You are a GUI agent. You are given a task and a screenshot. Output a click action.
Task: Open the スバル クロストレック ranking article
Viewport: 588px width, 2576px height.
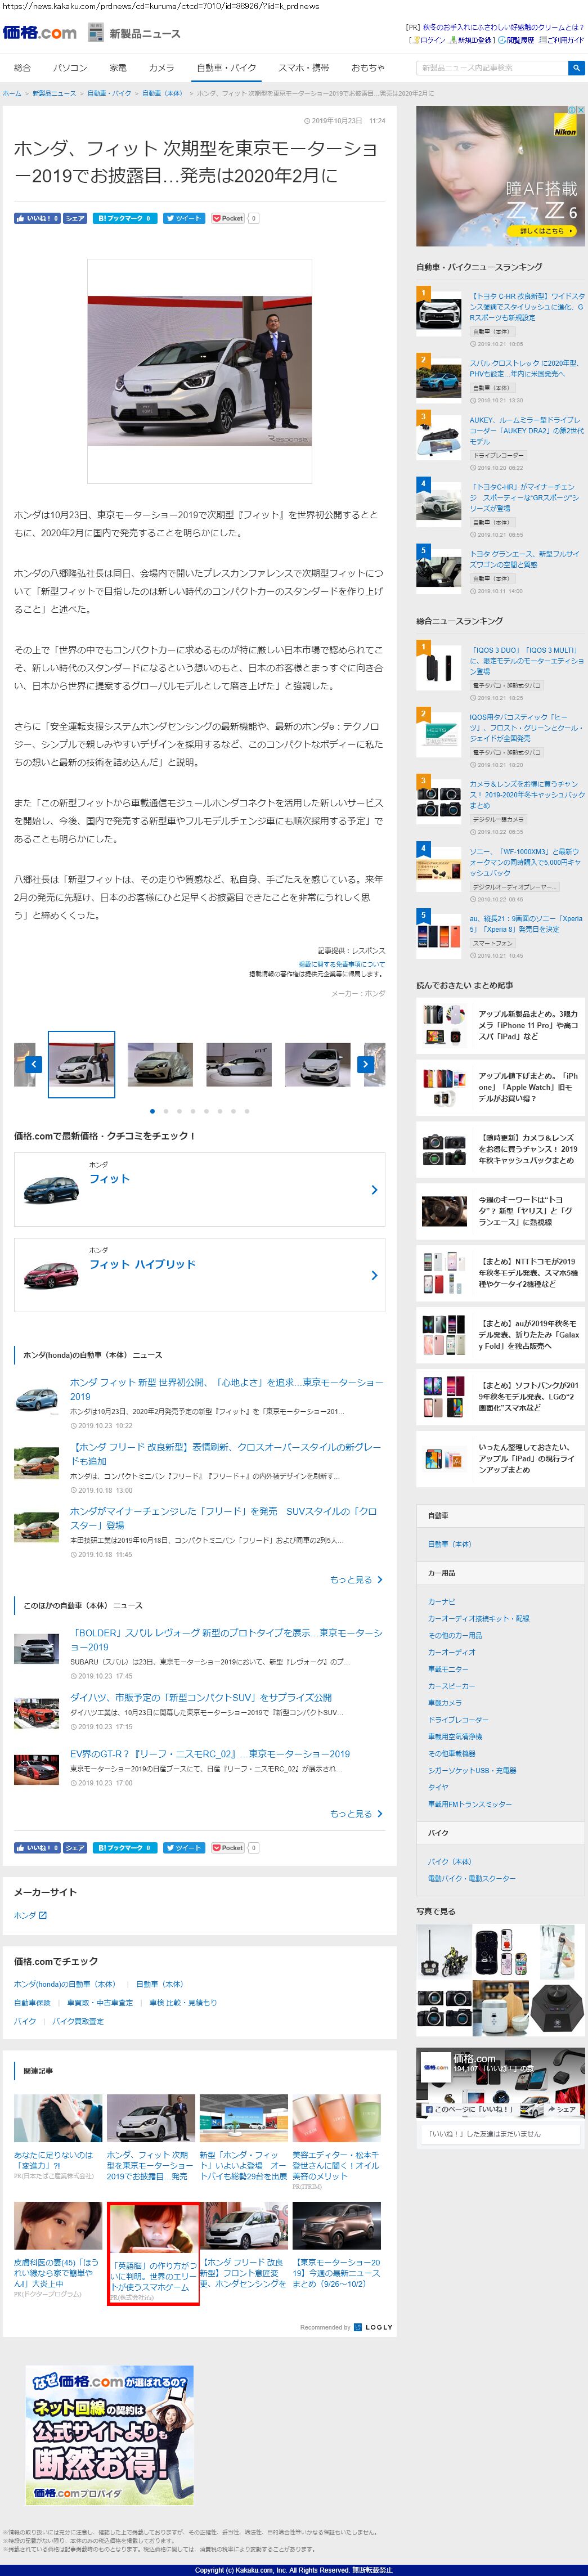525,368
